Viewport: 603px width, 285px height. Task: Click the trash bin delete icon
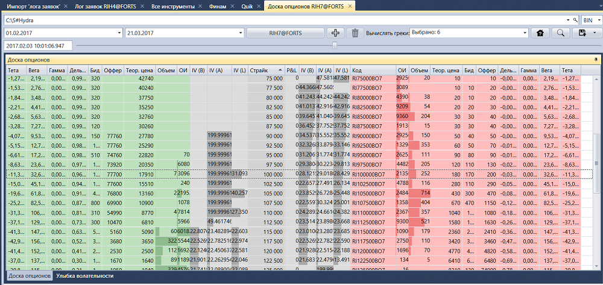tap(355, 33)
